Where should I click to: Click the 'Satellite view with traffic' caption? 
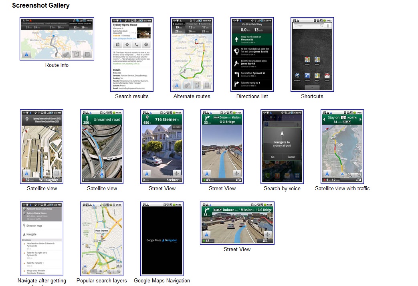point(342,188)
